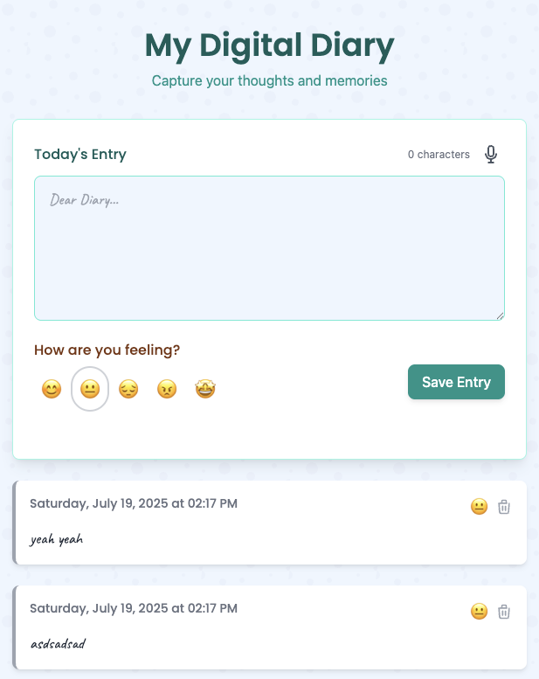
Task: Click the "Today's Entry" label
Action: point(80,155)
